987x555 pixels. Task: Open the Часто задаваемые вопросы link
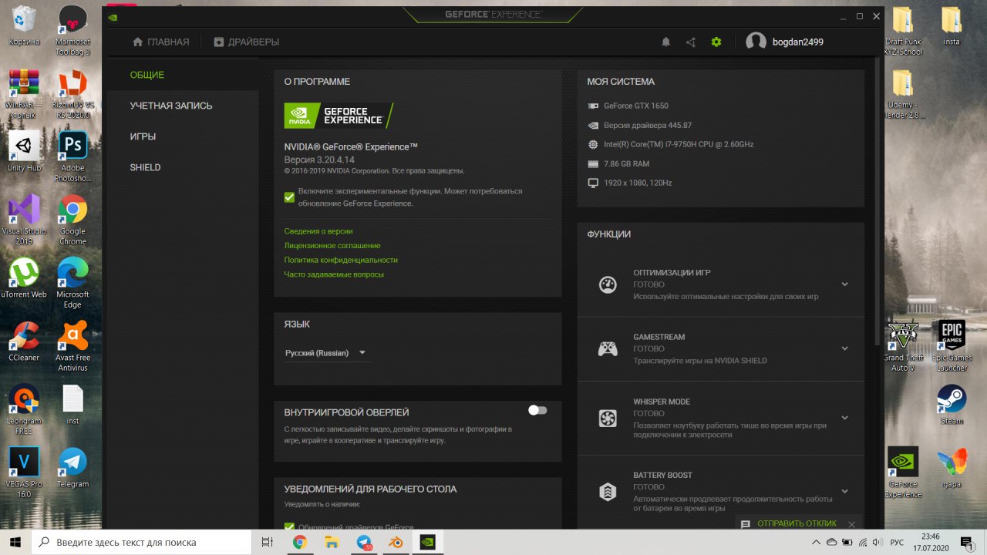pos(334,274)
